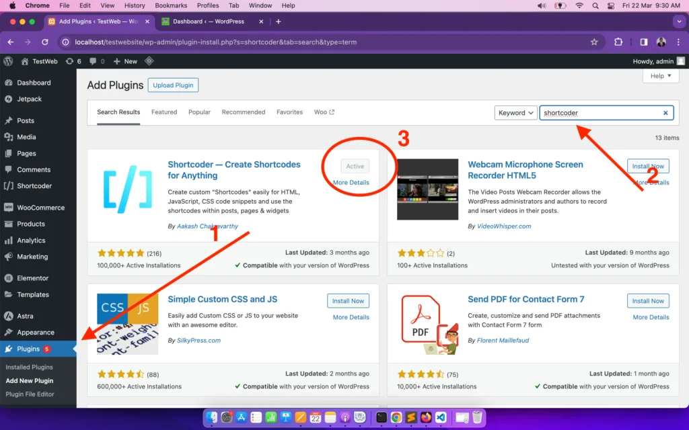The height and width of the screenshot is (430, 689).
Task: Open Spotlight search in the macOS menu bar
Action: (595, 5)
